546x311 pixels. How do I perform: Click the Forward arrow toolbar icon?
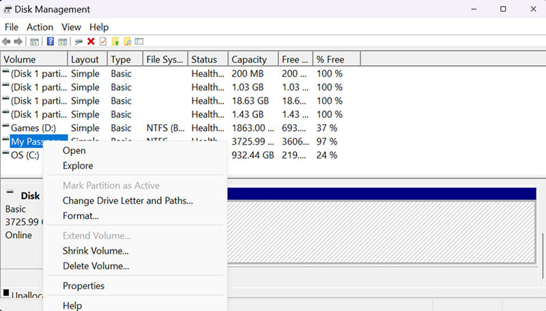point(18,42)
